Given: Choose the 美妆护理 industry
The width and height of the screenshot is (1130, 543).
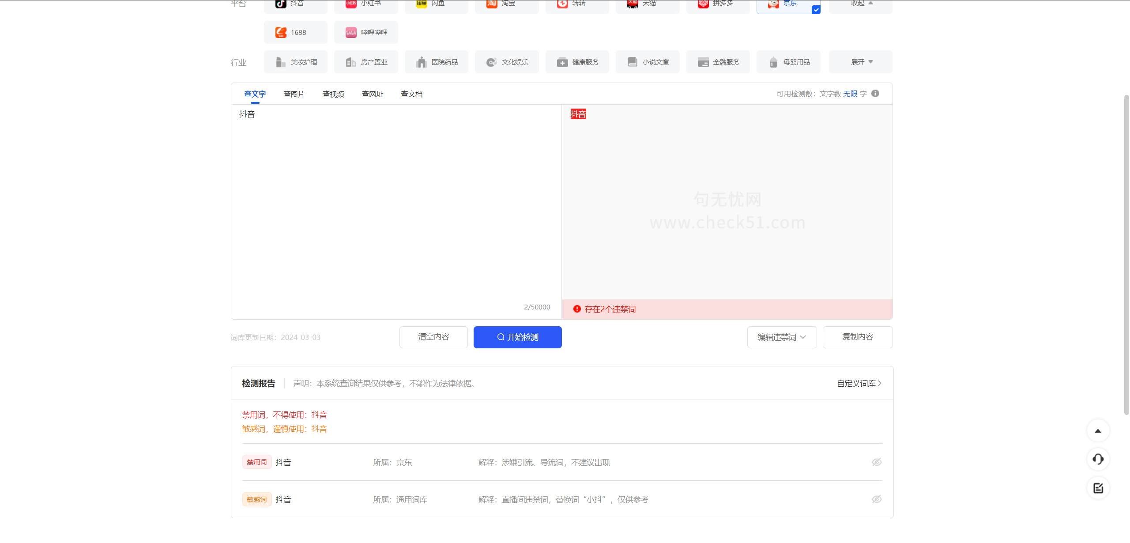Looking at the screenshot, I should [x=296, y=62].
